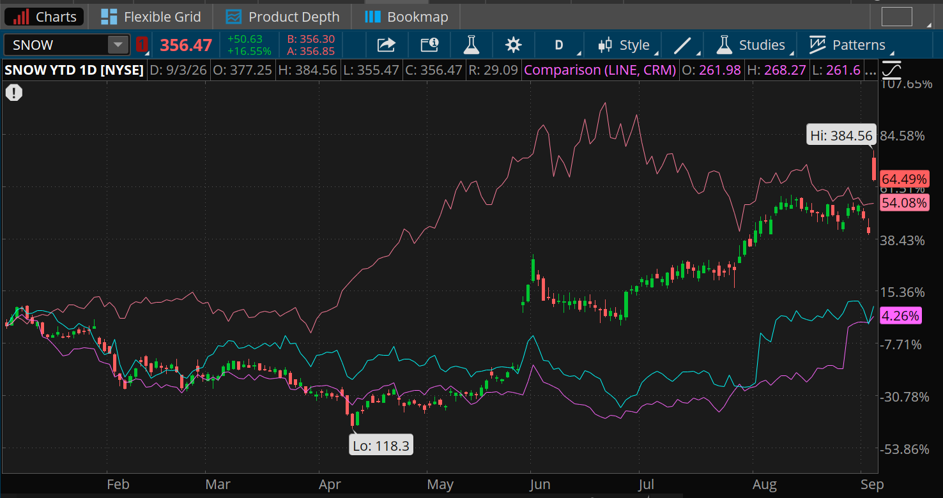Click the 64.49% red price label
The image size is (943, 498).
[903, 179]
